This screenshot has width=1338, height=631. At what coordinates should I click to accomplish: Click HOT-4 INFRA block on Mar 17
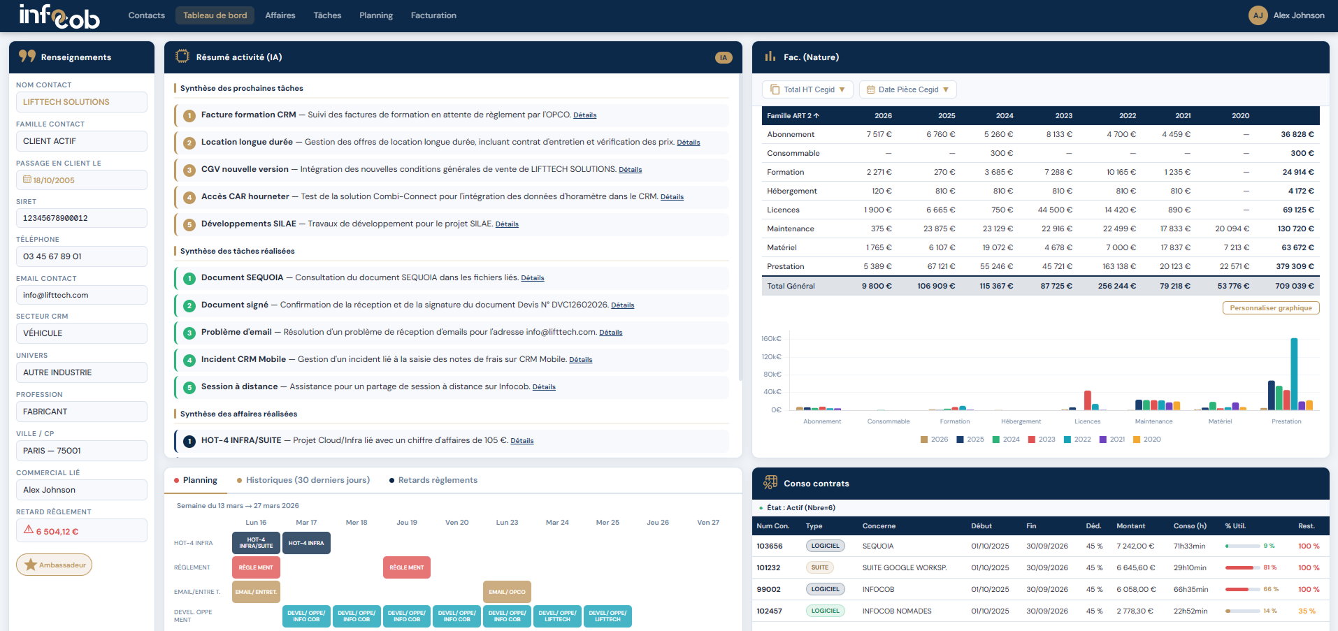pos(306,543)
